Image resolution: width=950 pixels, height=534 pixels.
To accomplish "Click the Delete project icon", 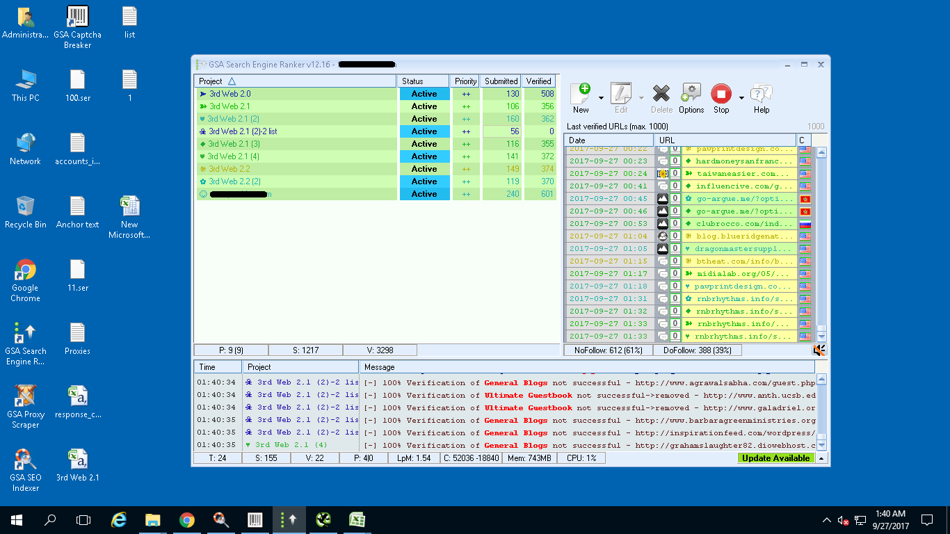I will pos(661,93).
